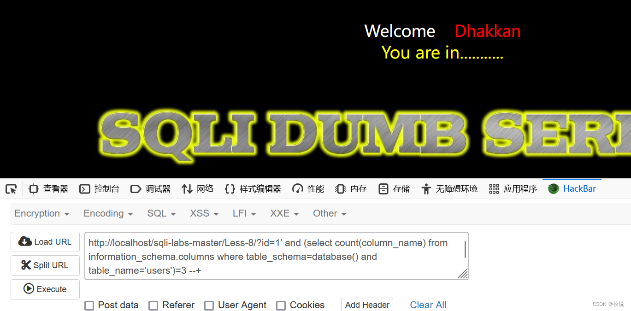The width and height of the screenshot is (631, 311).
Task: Click inside the URL text area
Action: click(x=277, y=256)
